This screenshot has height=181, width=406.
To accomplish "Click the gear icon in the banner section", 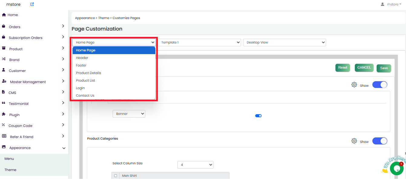I will click(354, 85).
